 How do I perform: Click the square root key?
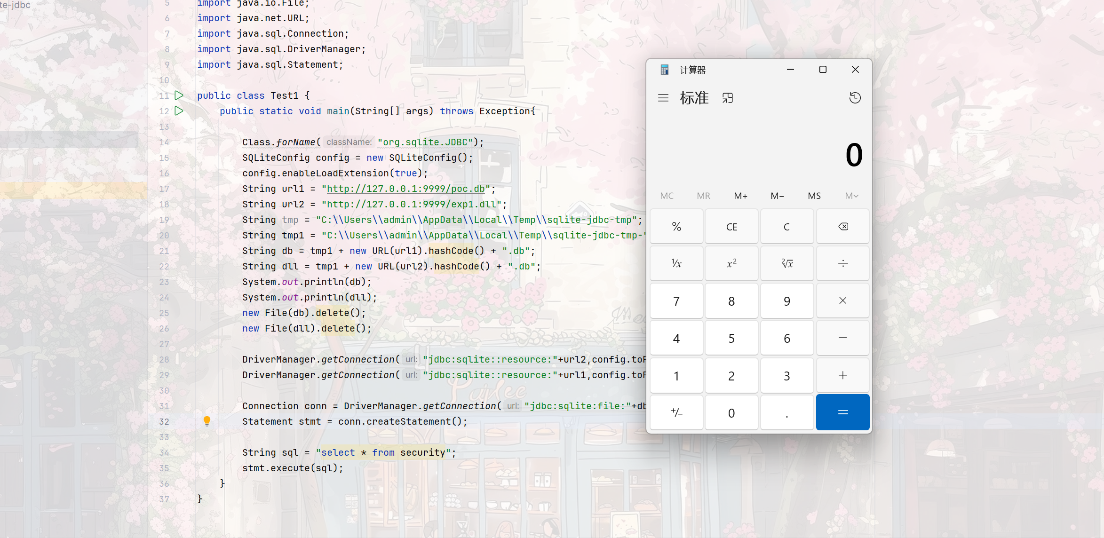[x=787, y=263]
